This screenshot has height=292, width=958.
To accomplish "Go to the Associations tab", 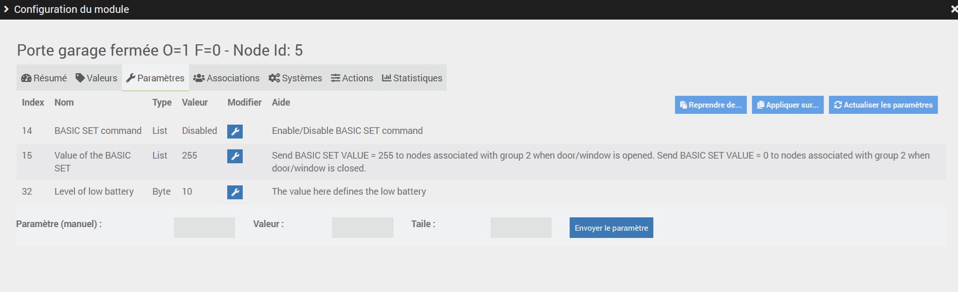I will 227,78.
